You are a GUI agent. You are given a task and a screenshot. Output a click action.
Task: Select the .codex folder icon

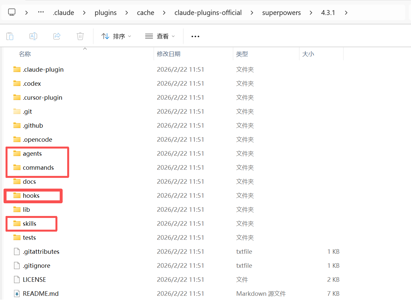17,83
